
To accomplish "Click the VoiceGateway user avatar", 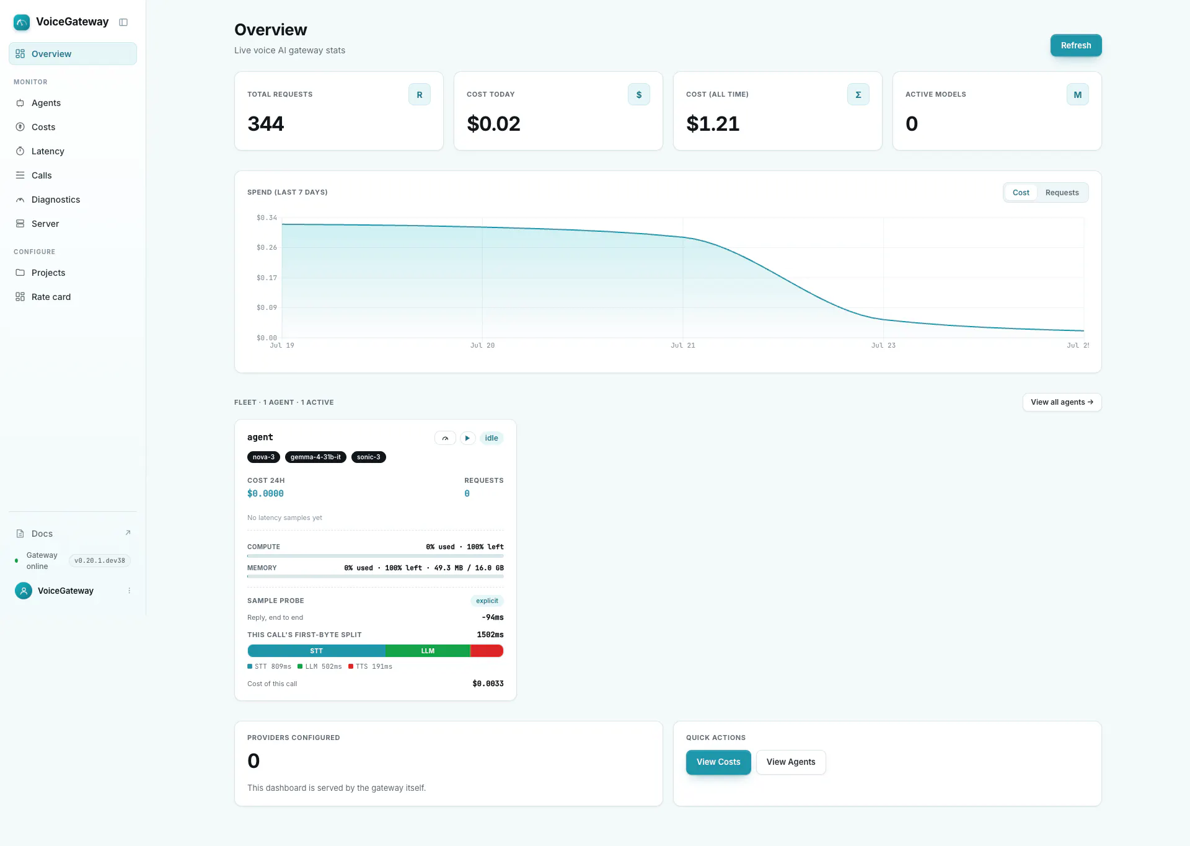I will [24, 591].
